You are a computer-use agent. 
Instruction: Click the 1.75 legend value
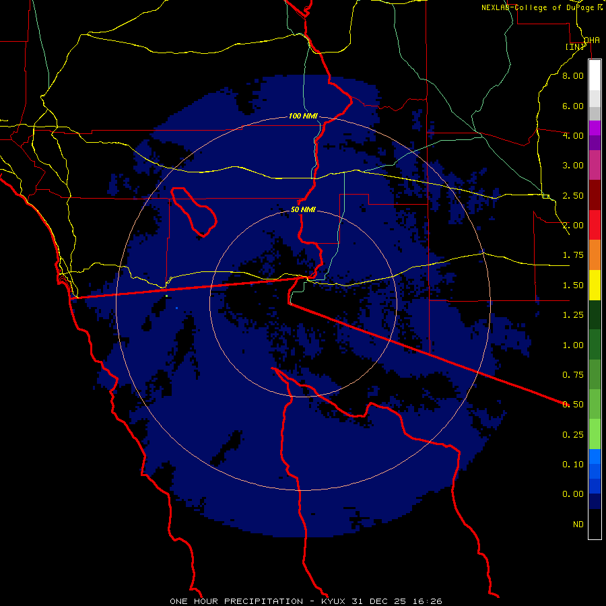(573, 255)
